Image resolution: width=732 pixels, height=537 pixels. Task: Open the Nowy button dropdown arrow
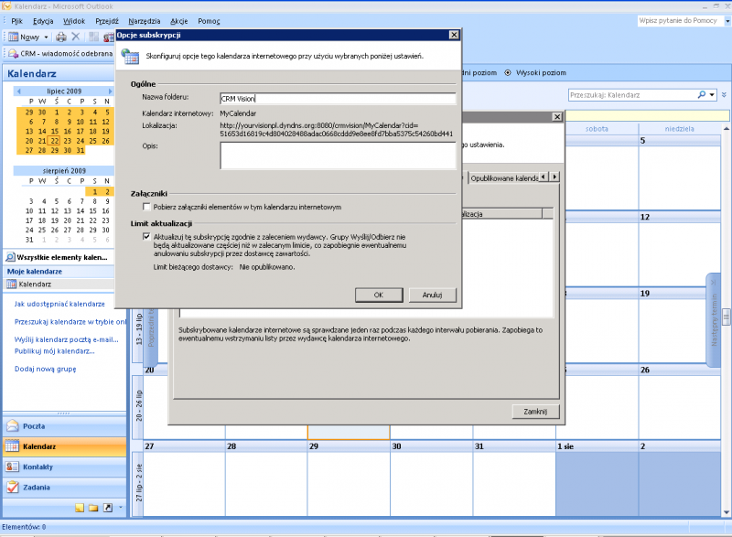(x=45, y=37)
